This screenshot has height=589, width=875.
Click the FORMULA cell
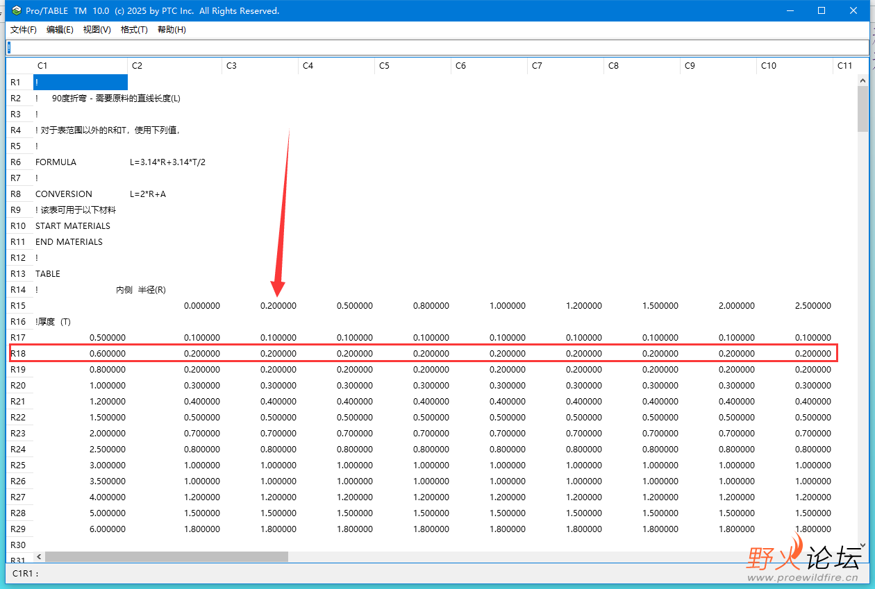(56, 162)
